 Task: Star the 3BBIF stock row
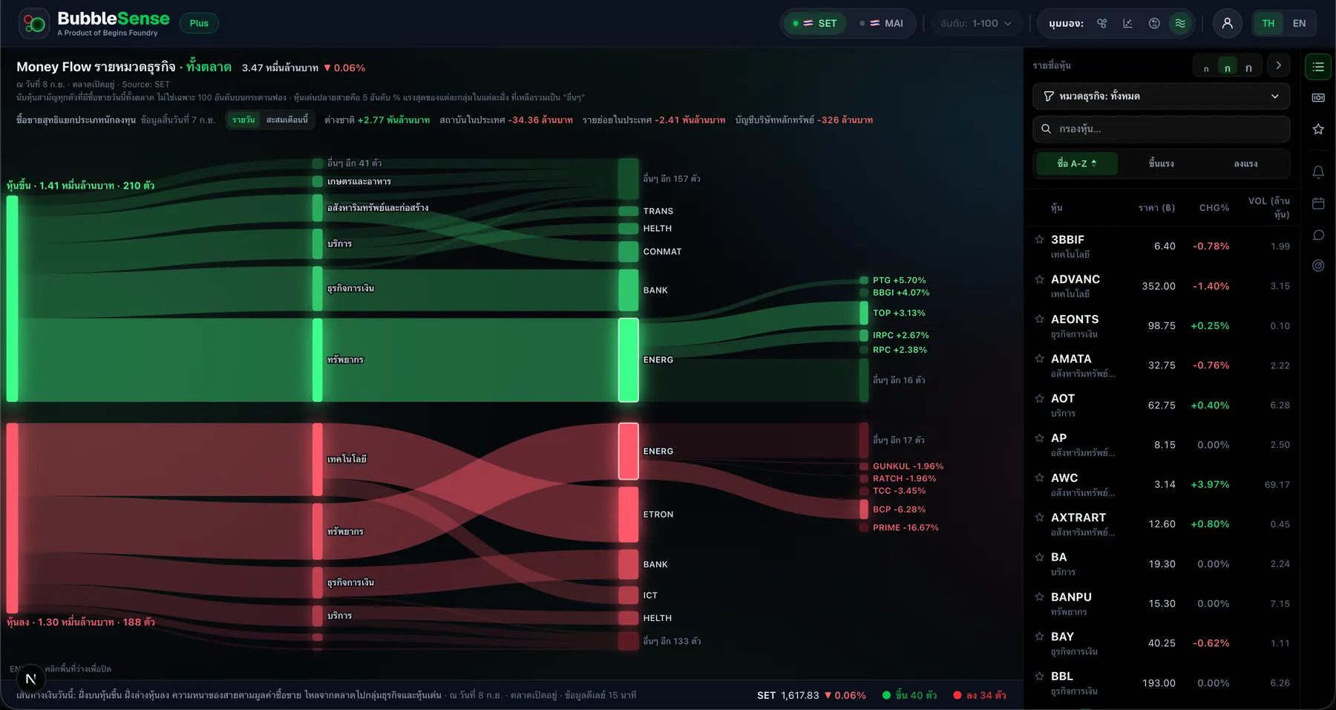[1039, 239]
